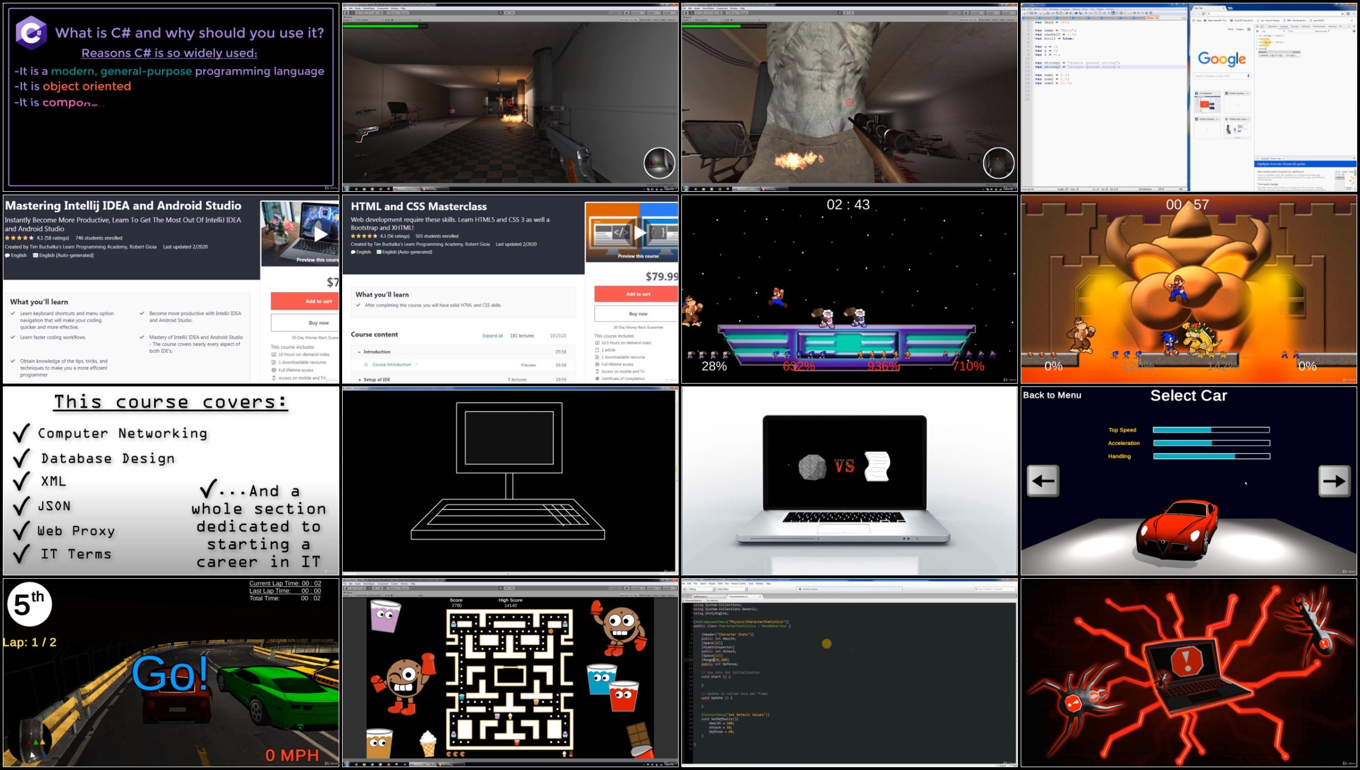Screen dimensions: 1360x770
Task: Close the Chrome New Tab tab
Action: [x=1224, y=8]
